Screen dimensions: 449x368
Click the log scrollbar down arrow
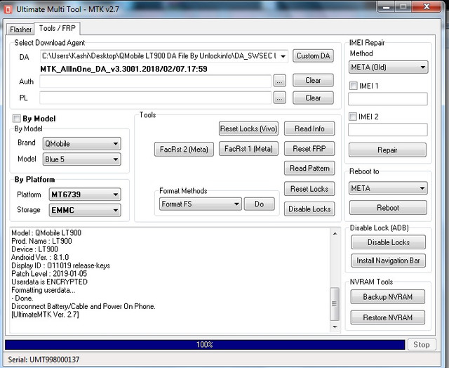pyautogui.click(x=335, y=327)
